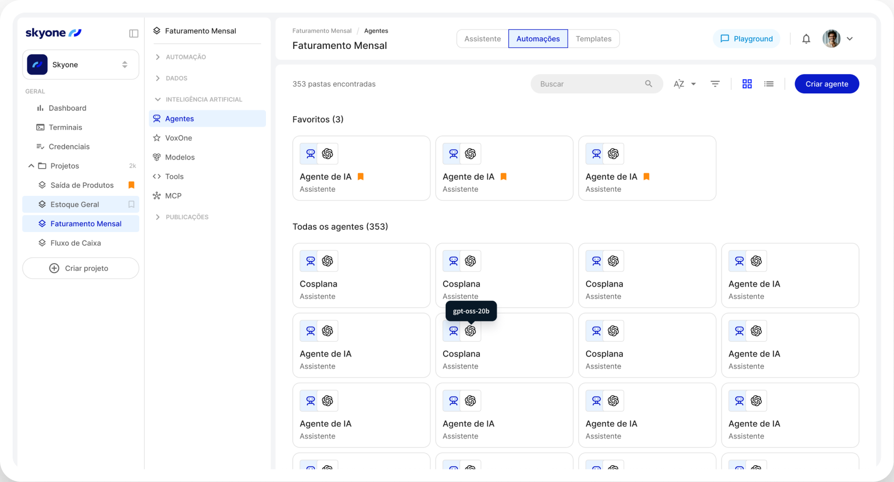Click the gpt-oss-20b model icon under tooltip

coord(470,331)
